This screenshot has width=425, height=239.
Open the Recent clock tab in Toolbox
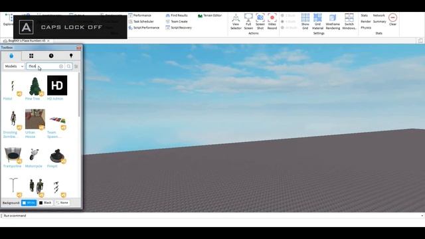(51, 56)
